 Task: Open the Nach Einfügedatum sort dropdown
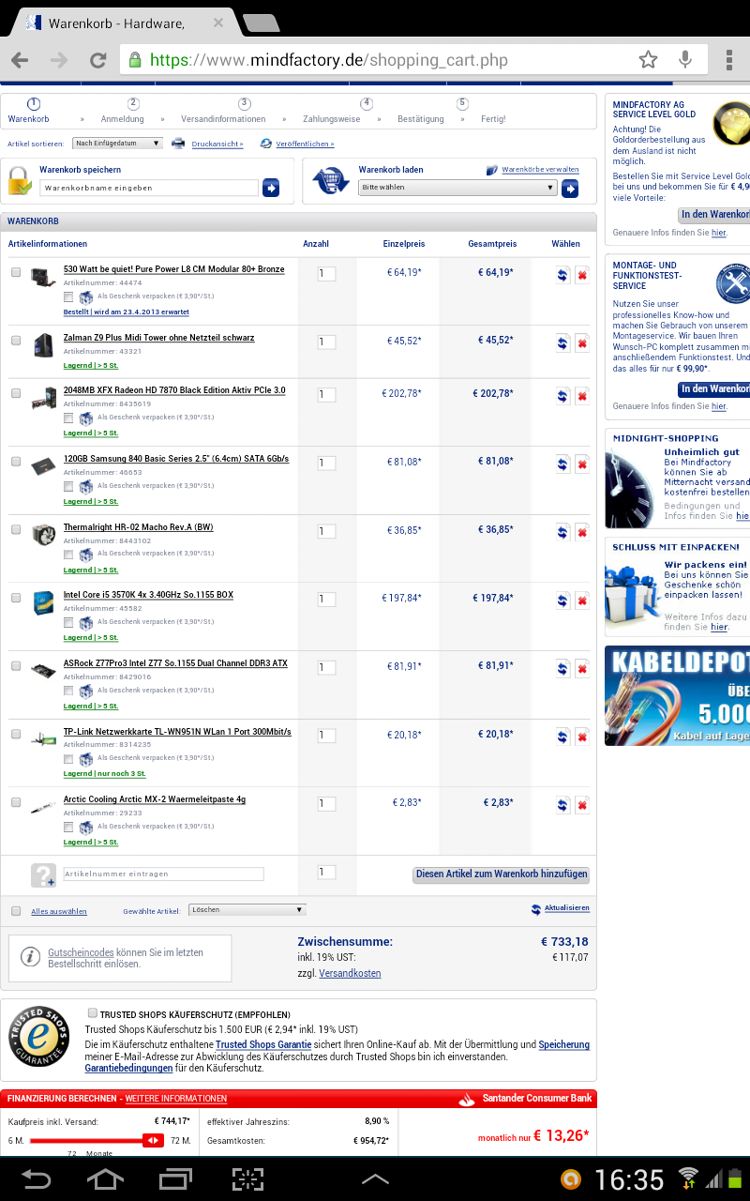[x=117, y=144]
